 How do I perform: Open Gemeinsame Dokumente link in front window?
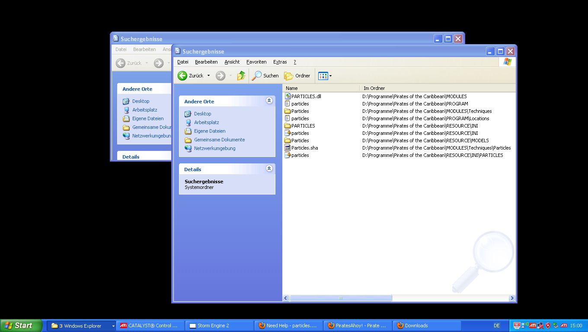coord(220,140)
